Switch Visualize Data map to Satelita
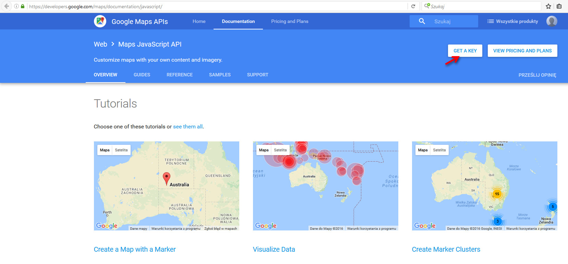The image size is (568, 264). coord(280,150)
